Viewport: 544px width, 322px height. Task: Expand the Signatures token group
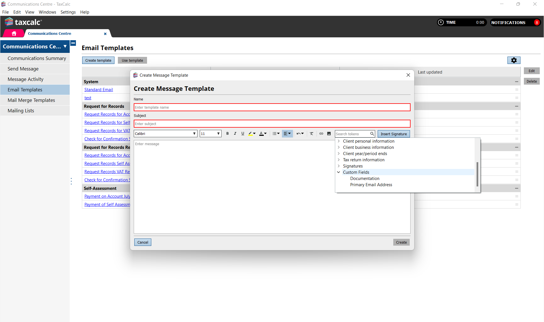pyautogui.click(x=339, y=166)
